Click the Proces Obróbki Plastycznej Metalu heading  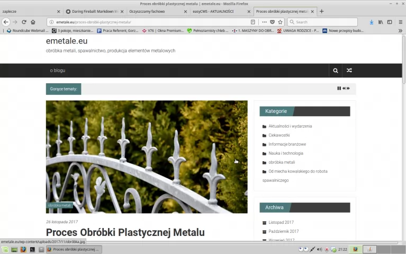coord(125,232)
